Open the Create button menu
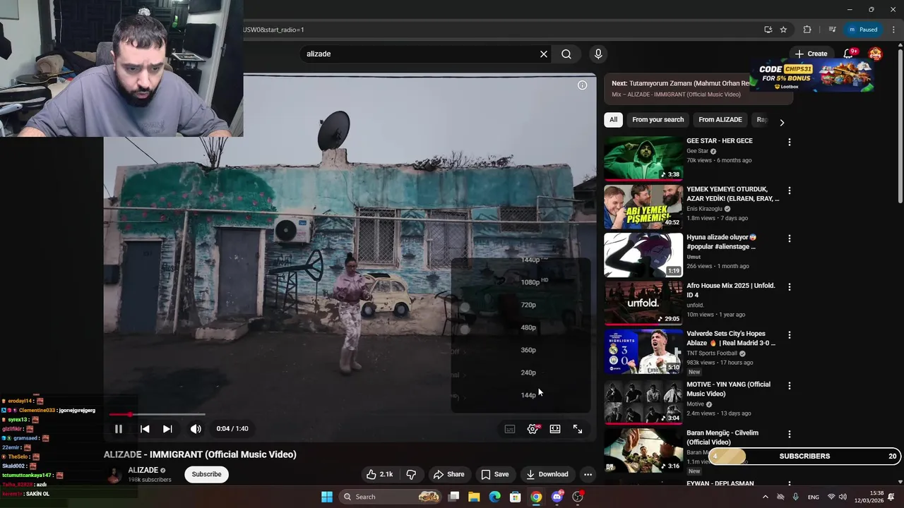The image size is (904, 508). (811, 54)
